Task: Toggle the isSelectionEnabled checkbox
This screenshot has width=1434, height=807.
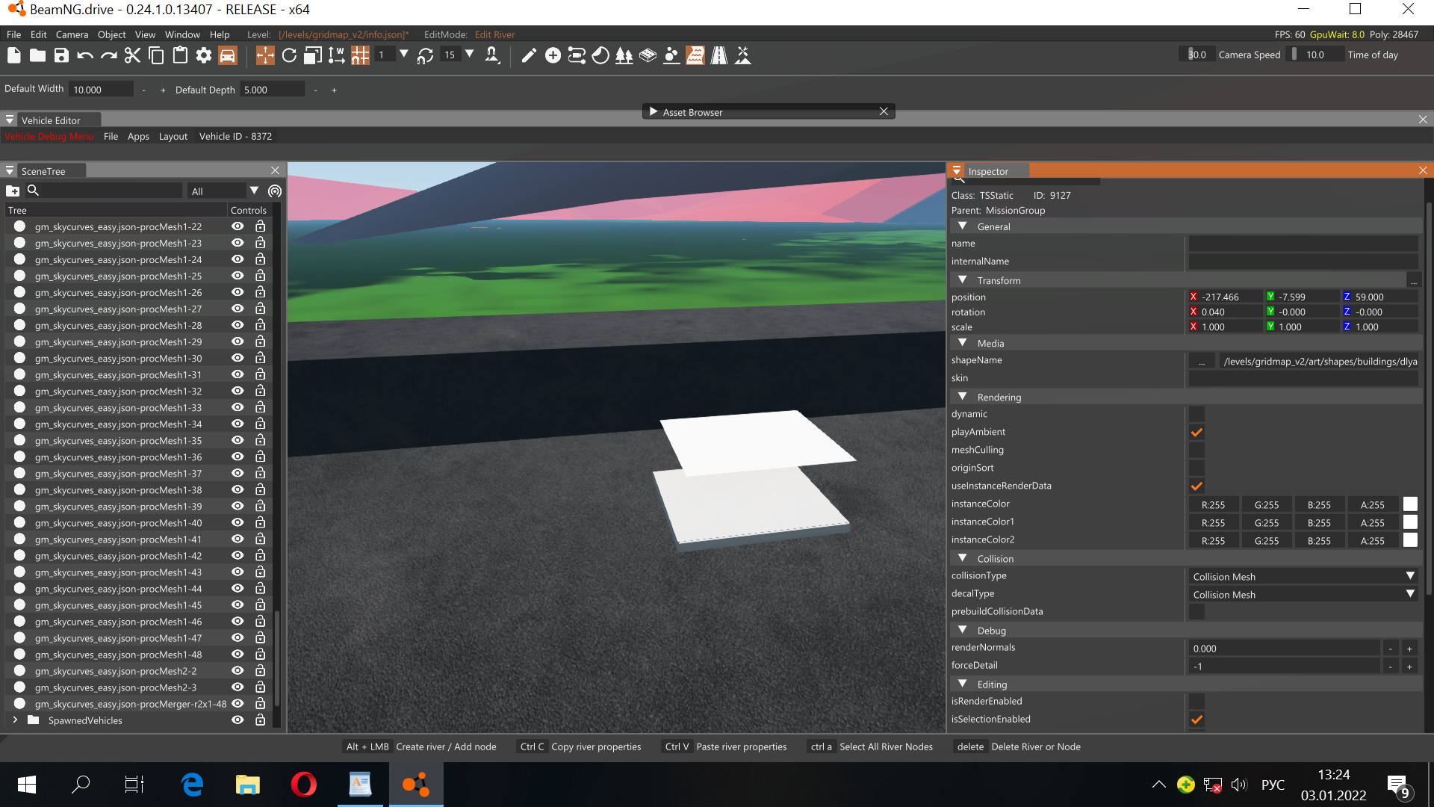Action: pos(1196,720)
